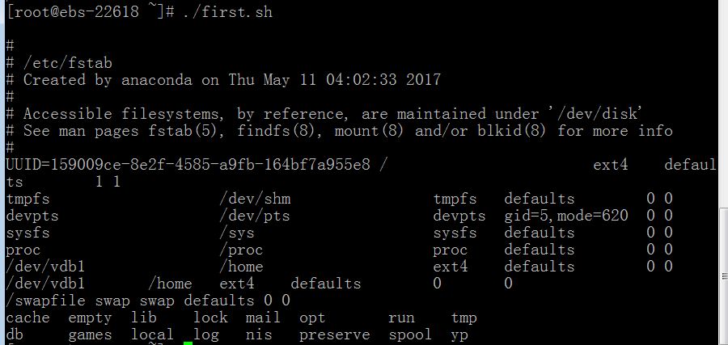Click the ./first.sh command text

(x=228, y=11)
